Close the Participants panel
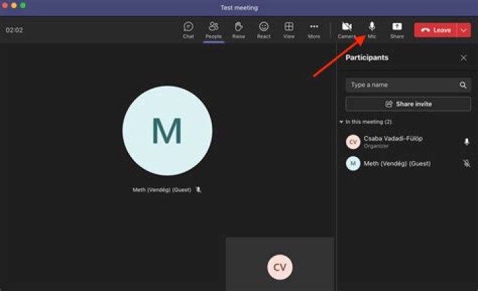Screen dimensions: 478x291 coord(463,58)
